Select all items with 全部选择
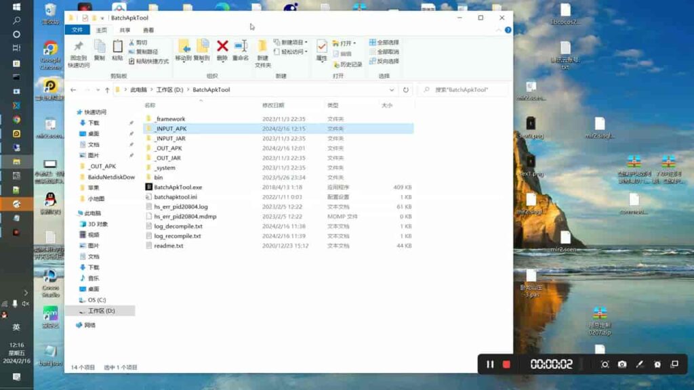 pyautogui.click(x=384, y=42)
